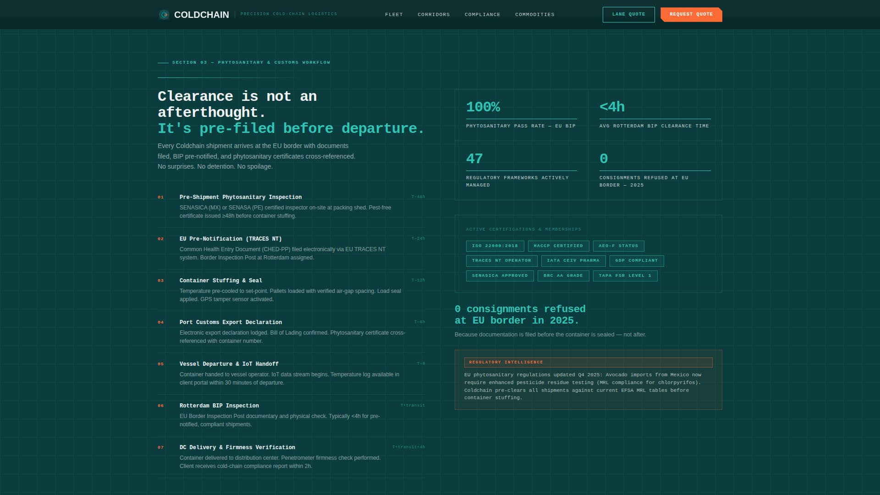The width and height of the screenshot is (880, 495).
Task: Click step number 01 label
Action: [160, 198]
